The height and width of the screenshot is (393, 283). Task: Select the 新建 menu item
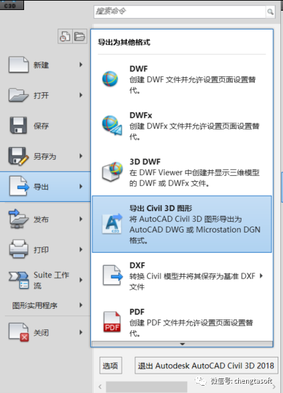coord(45,65)
